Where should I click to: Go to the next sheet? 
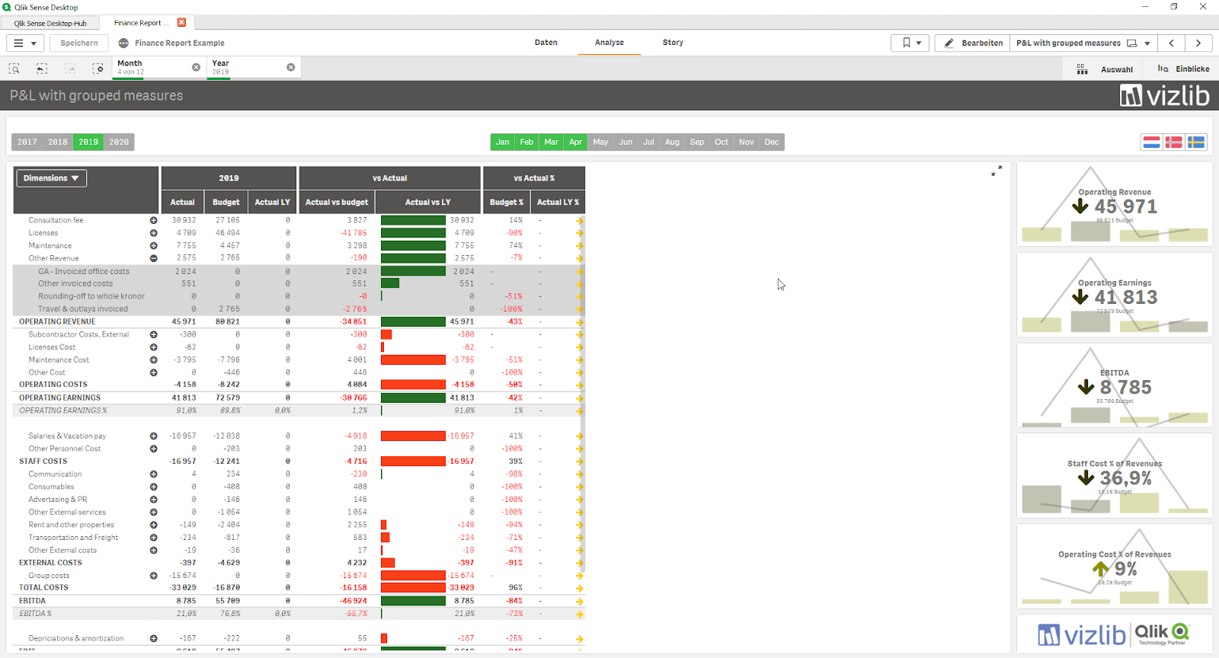point(1198,43)
